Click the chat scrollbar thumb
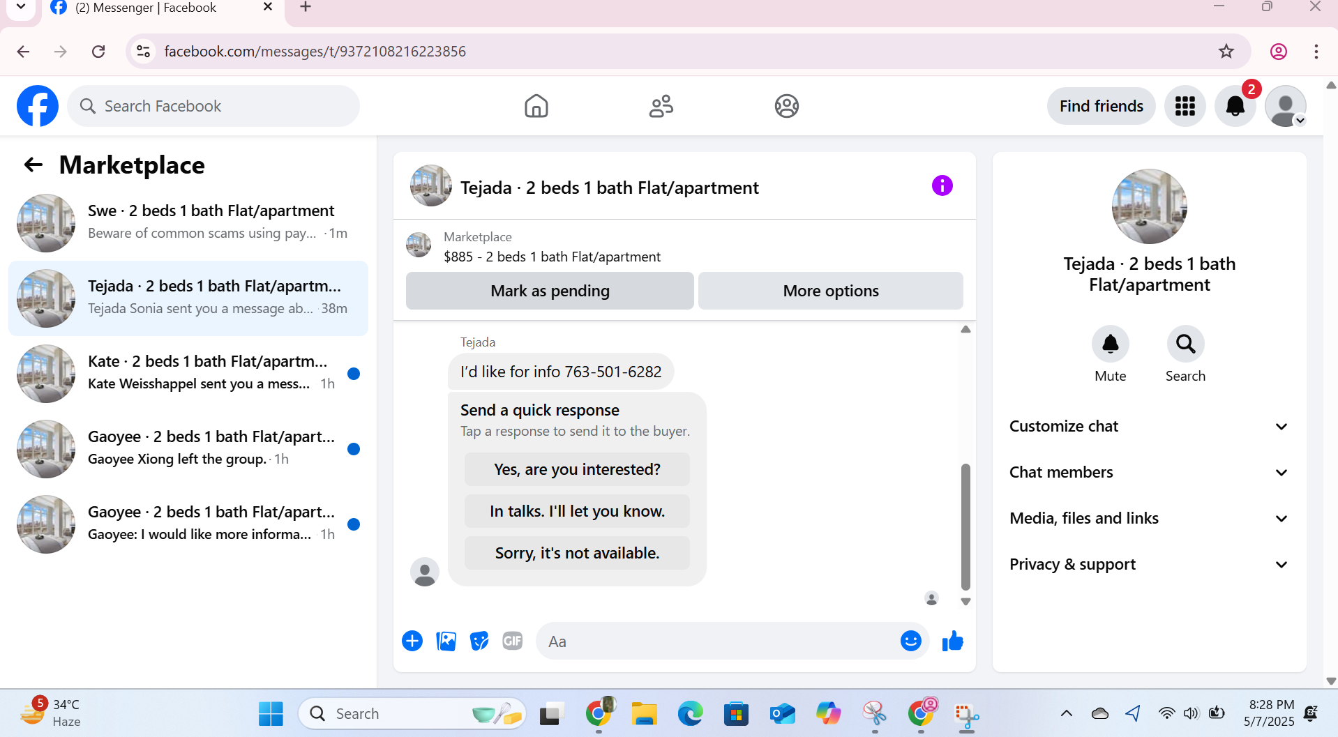Screen dimensions: 1338x737 [x=965, y=526]
